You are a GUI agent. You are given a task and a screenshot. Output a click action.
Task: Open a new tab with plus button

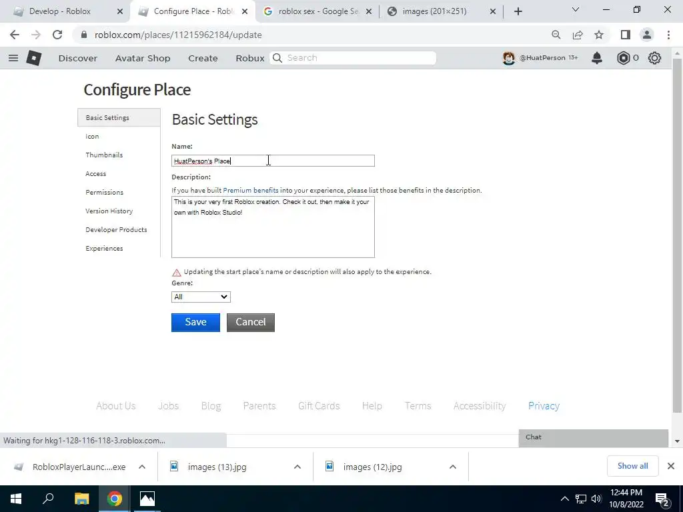click(518, 12)
